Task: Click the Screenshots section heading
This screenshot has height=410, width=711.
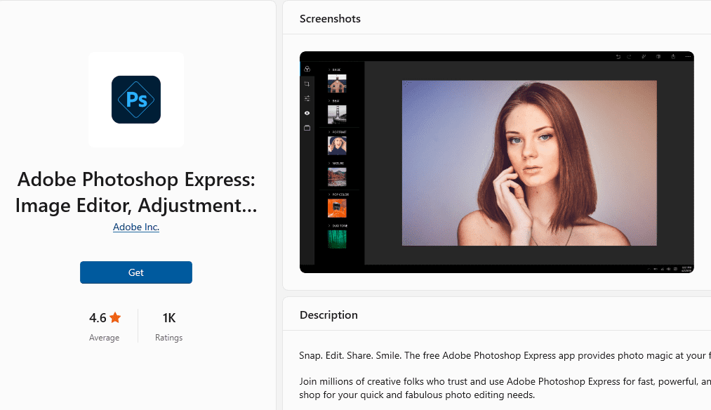Action: click(x=330, y=18)
